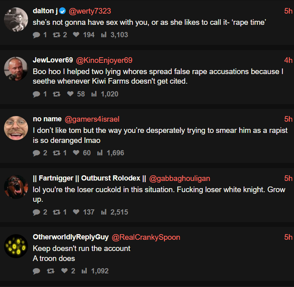Retweet the post from @gamers4israel
The image size is (294, 287).
(x=56, y=153)
